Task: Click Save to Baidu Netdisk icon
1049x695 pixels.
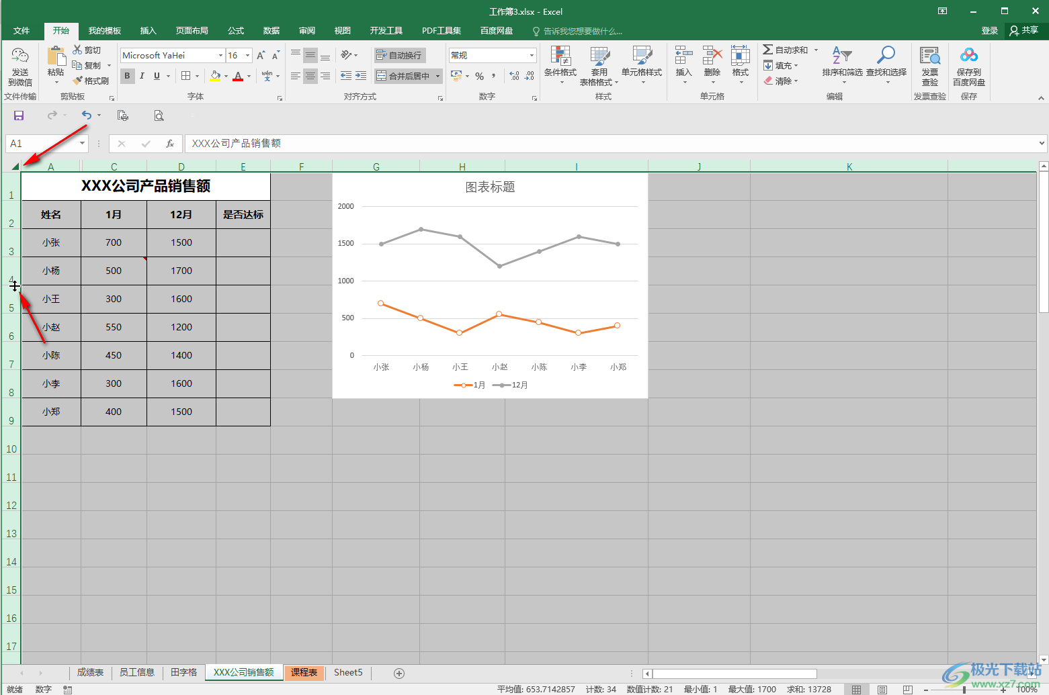Action: coord(968,56)
